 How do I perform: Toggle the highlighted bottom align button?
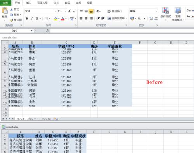coord(91,11)
